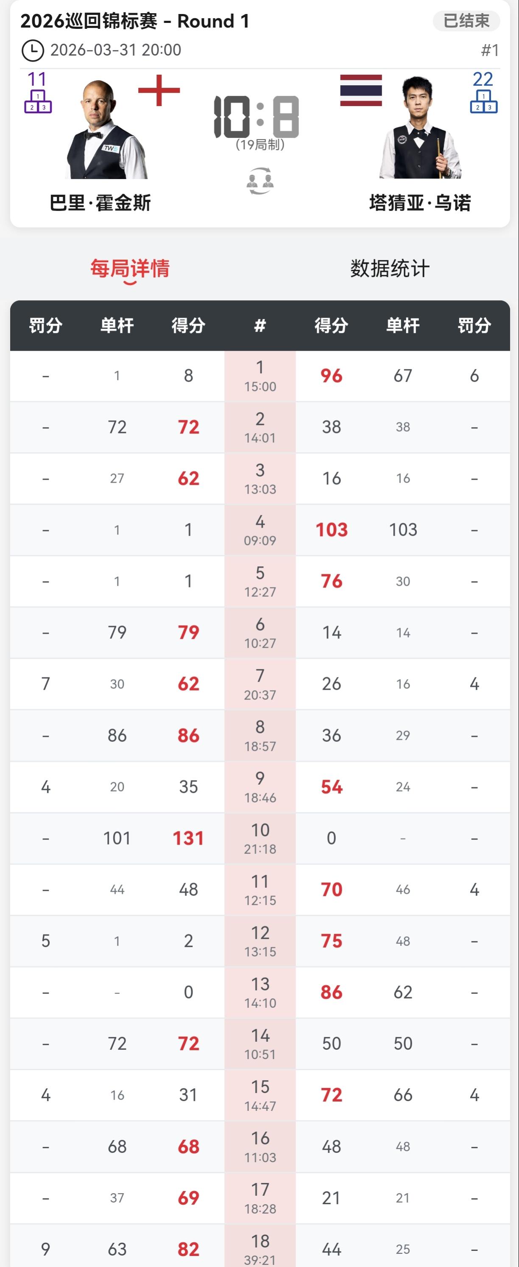Screen dimensions: 519x1267
Task: Tap the England flag icon
Action: (159, 90)
